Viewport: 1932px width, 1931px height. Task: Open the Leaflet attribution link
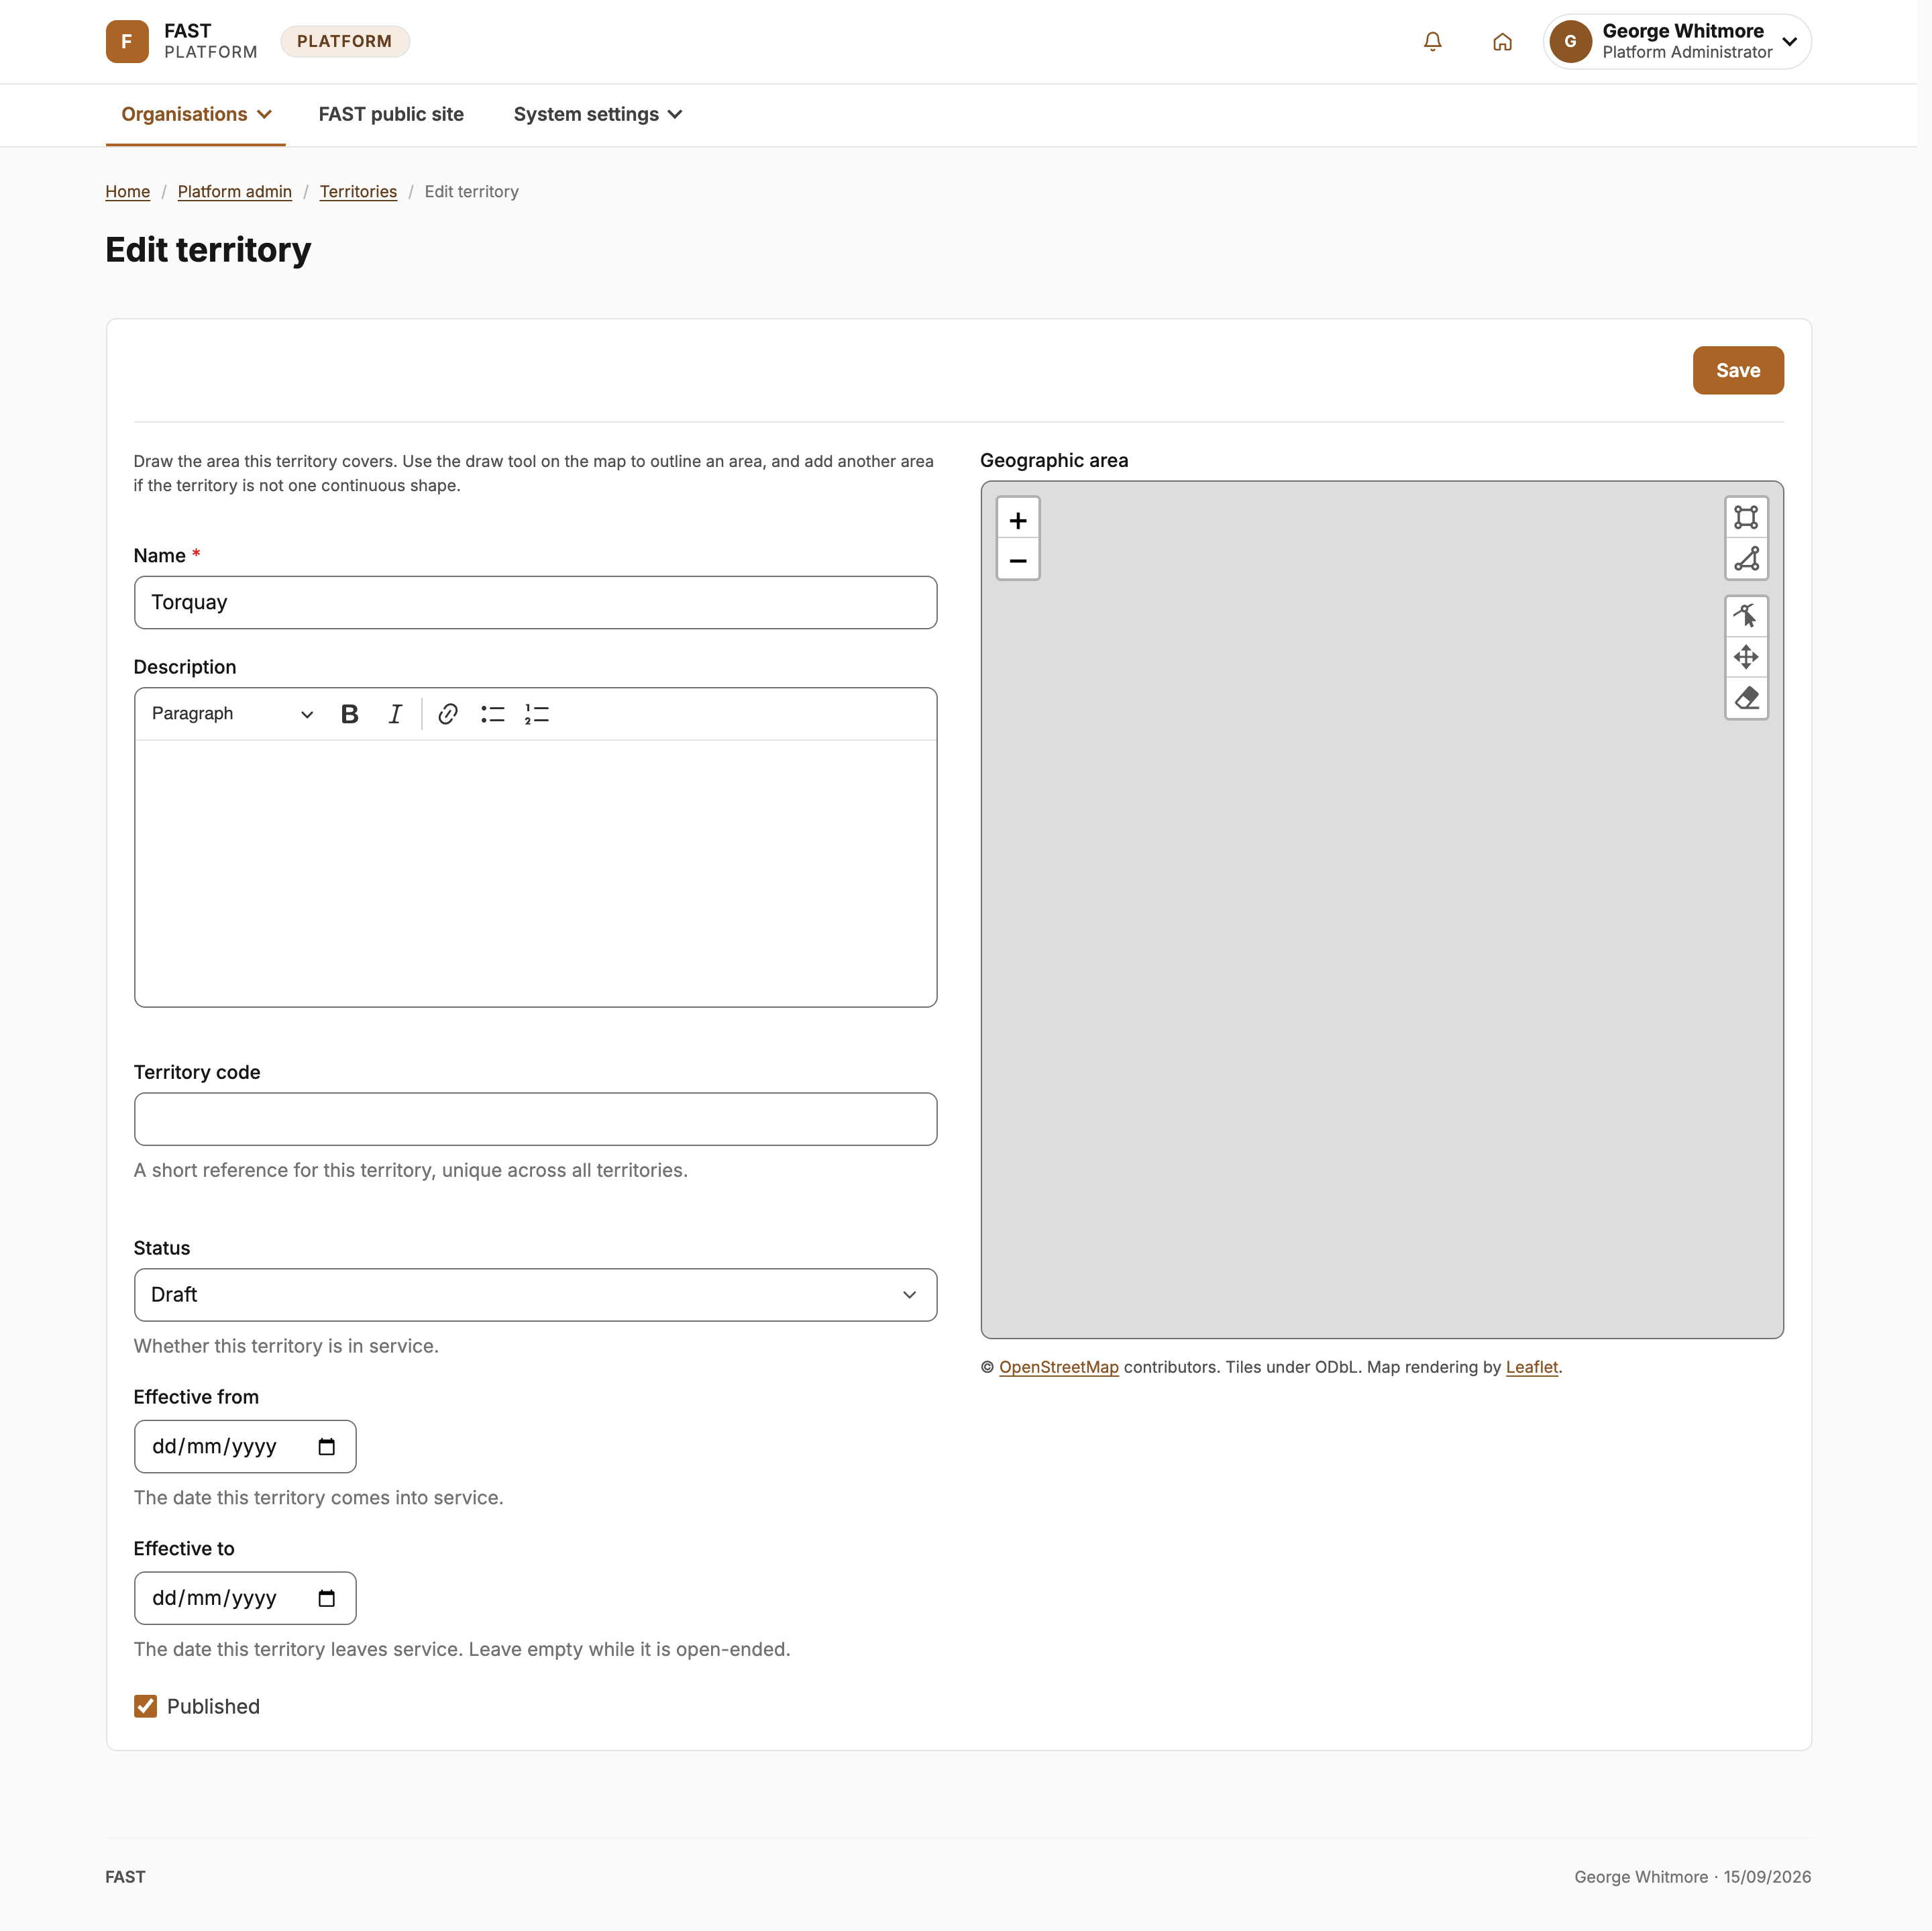(x=1531, y=1367)
